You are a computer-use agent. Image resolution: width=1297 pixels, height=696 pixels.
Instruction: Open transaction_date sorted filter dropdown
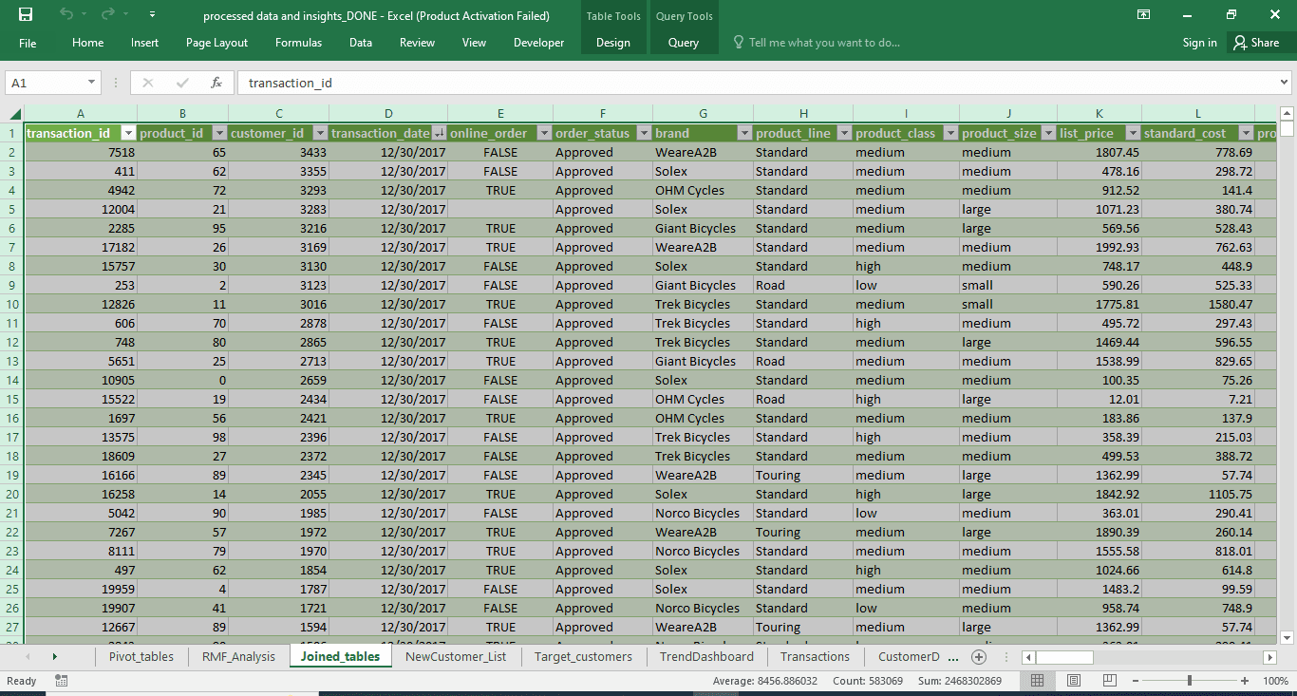439,133
